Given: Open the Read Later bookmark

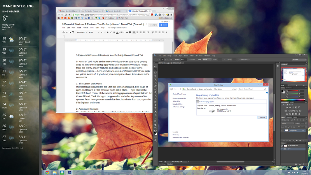Looking at the screenshot, I should 110,18.
